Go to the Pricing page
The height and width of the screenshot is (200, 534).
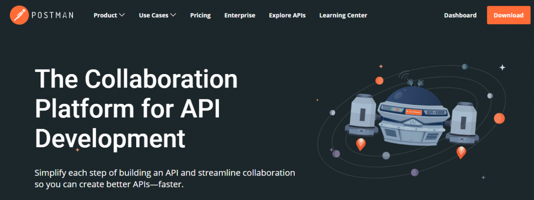pyautogui.click(x=200, y=15)
